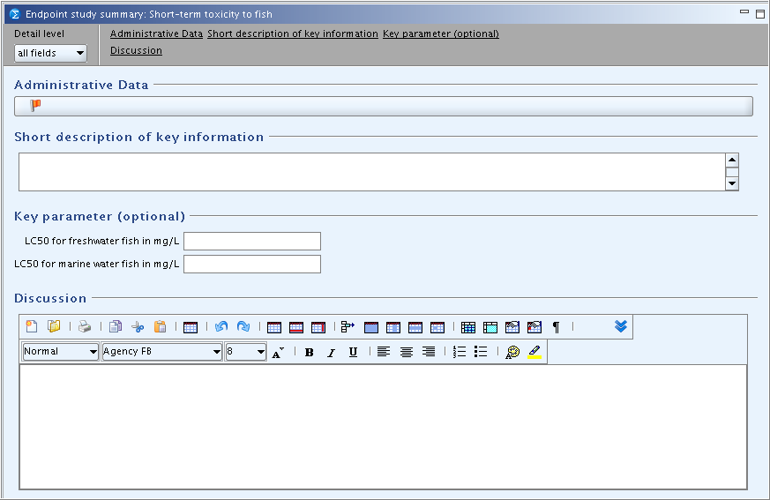Open the A font-size arrow menu
This screenshot has height=500, width=770.
(278, 352)
